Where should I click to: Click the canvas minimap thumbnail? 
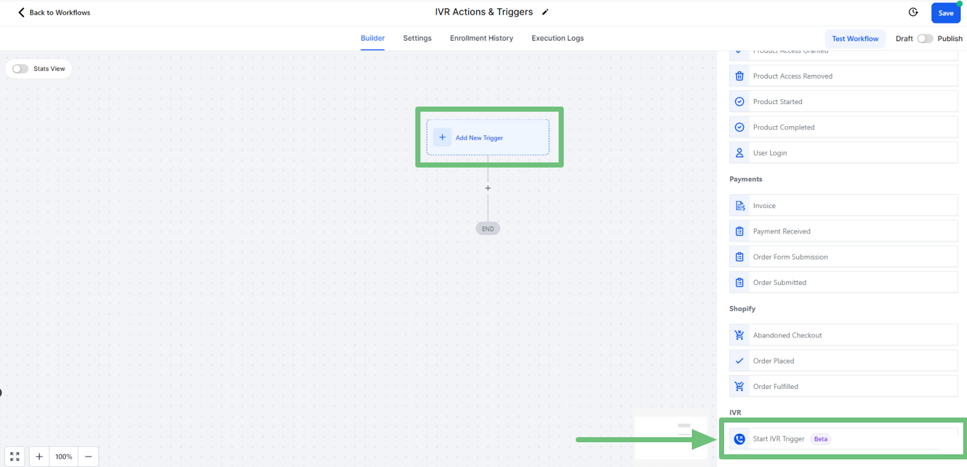[671, 438]
